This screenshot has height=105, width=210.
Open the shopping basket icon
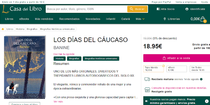[x=202, y=19]
